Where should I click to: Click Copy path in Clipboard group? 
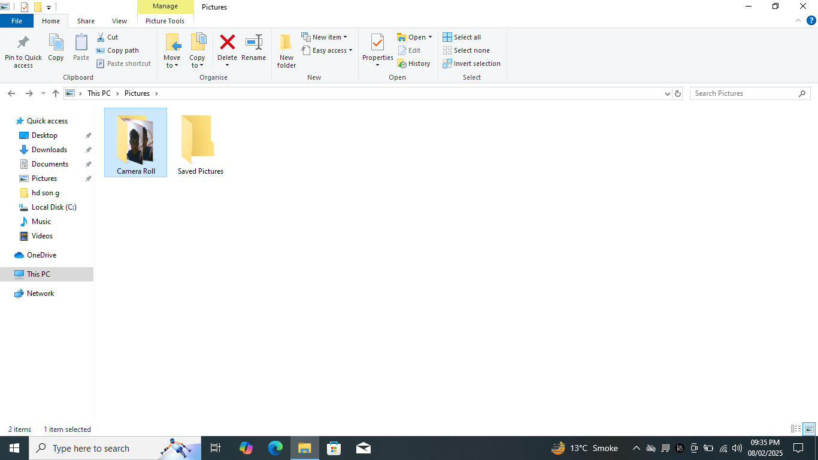[118, 50]
